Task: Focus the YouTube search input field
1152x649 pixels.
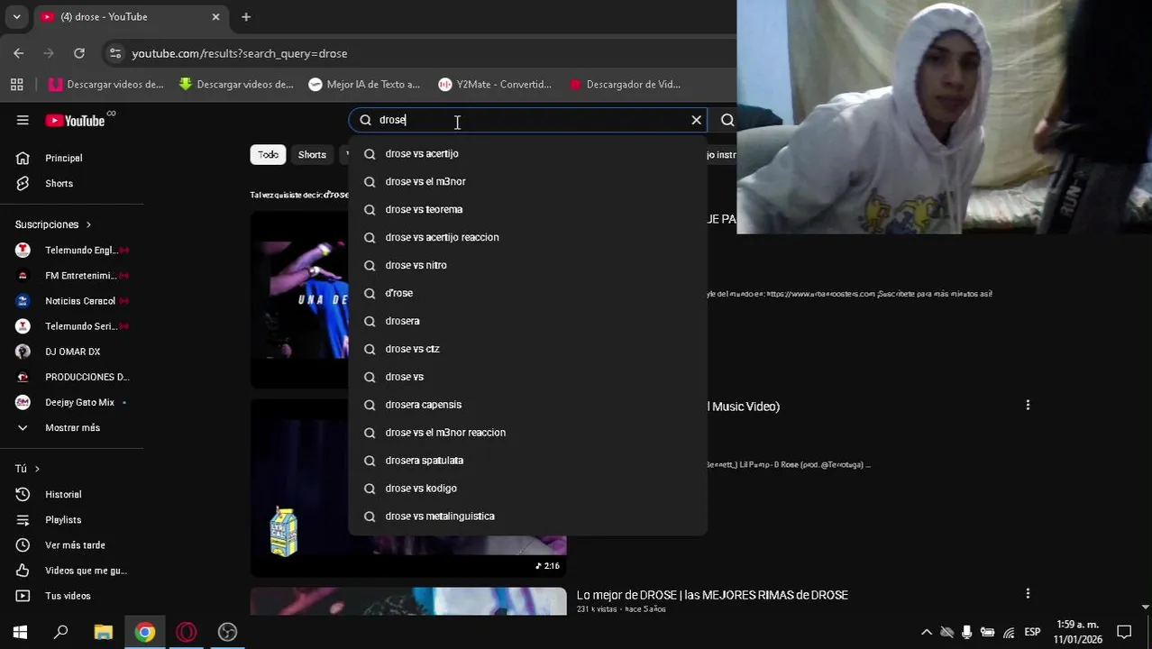Action: 527,120
